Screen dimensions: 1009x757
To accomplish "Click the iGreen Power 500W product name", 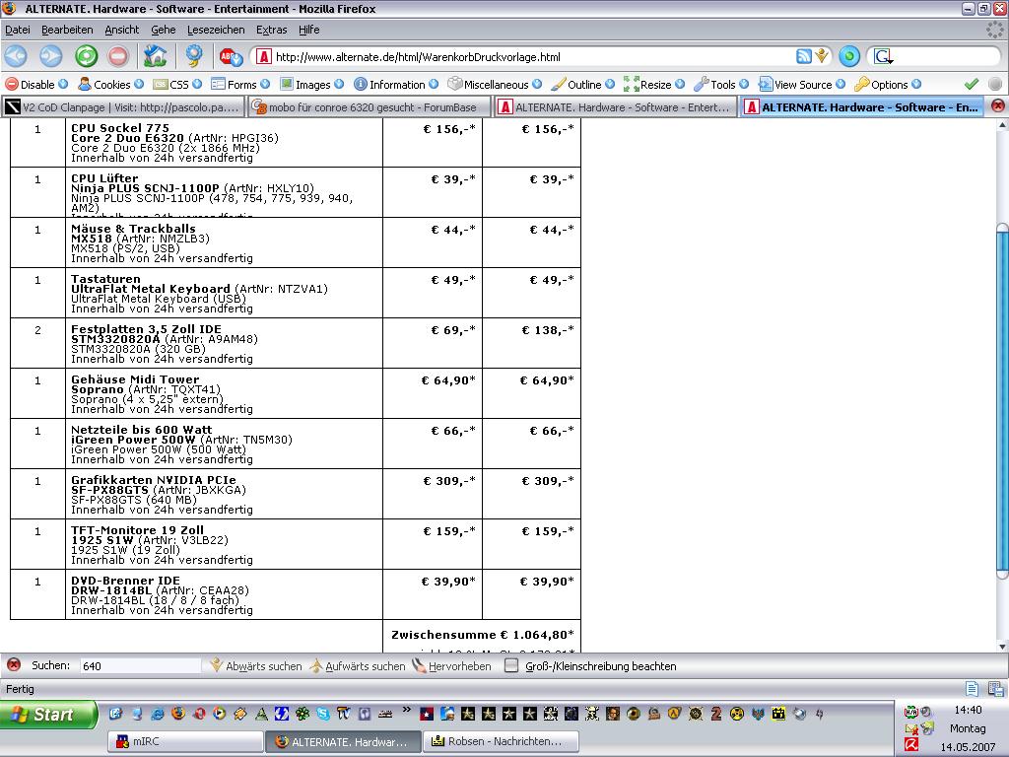I will point(133,440).
